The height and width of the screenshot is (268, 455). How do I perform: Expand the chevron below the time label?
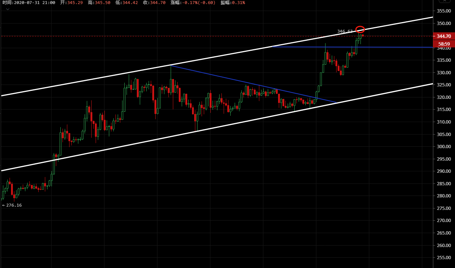click(x=7, y=9)
